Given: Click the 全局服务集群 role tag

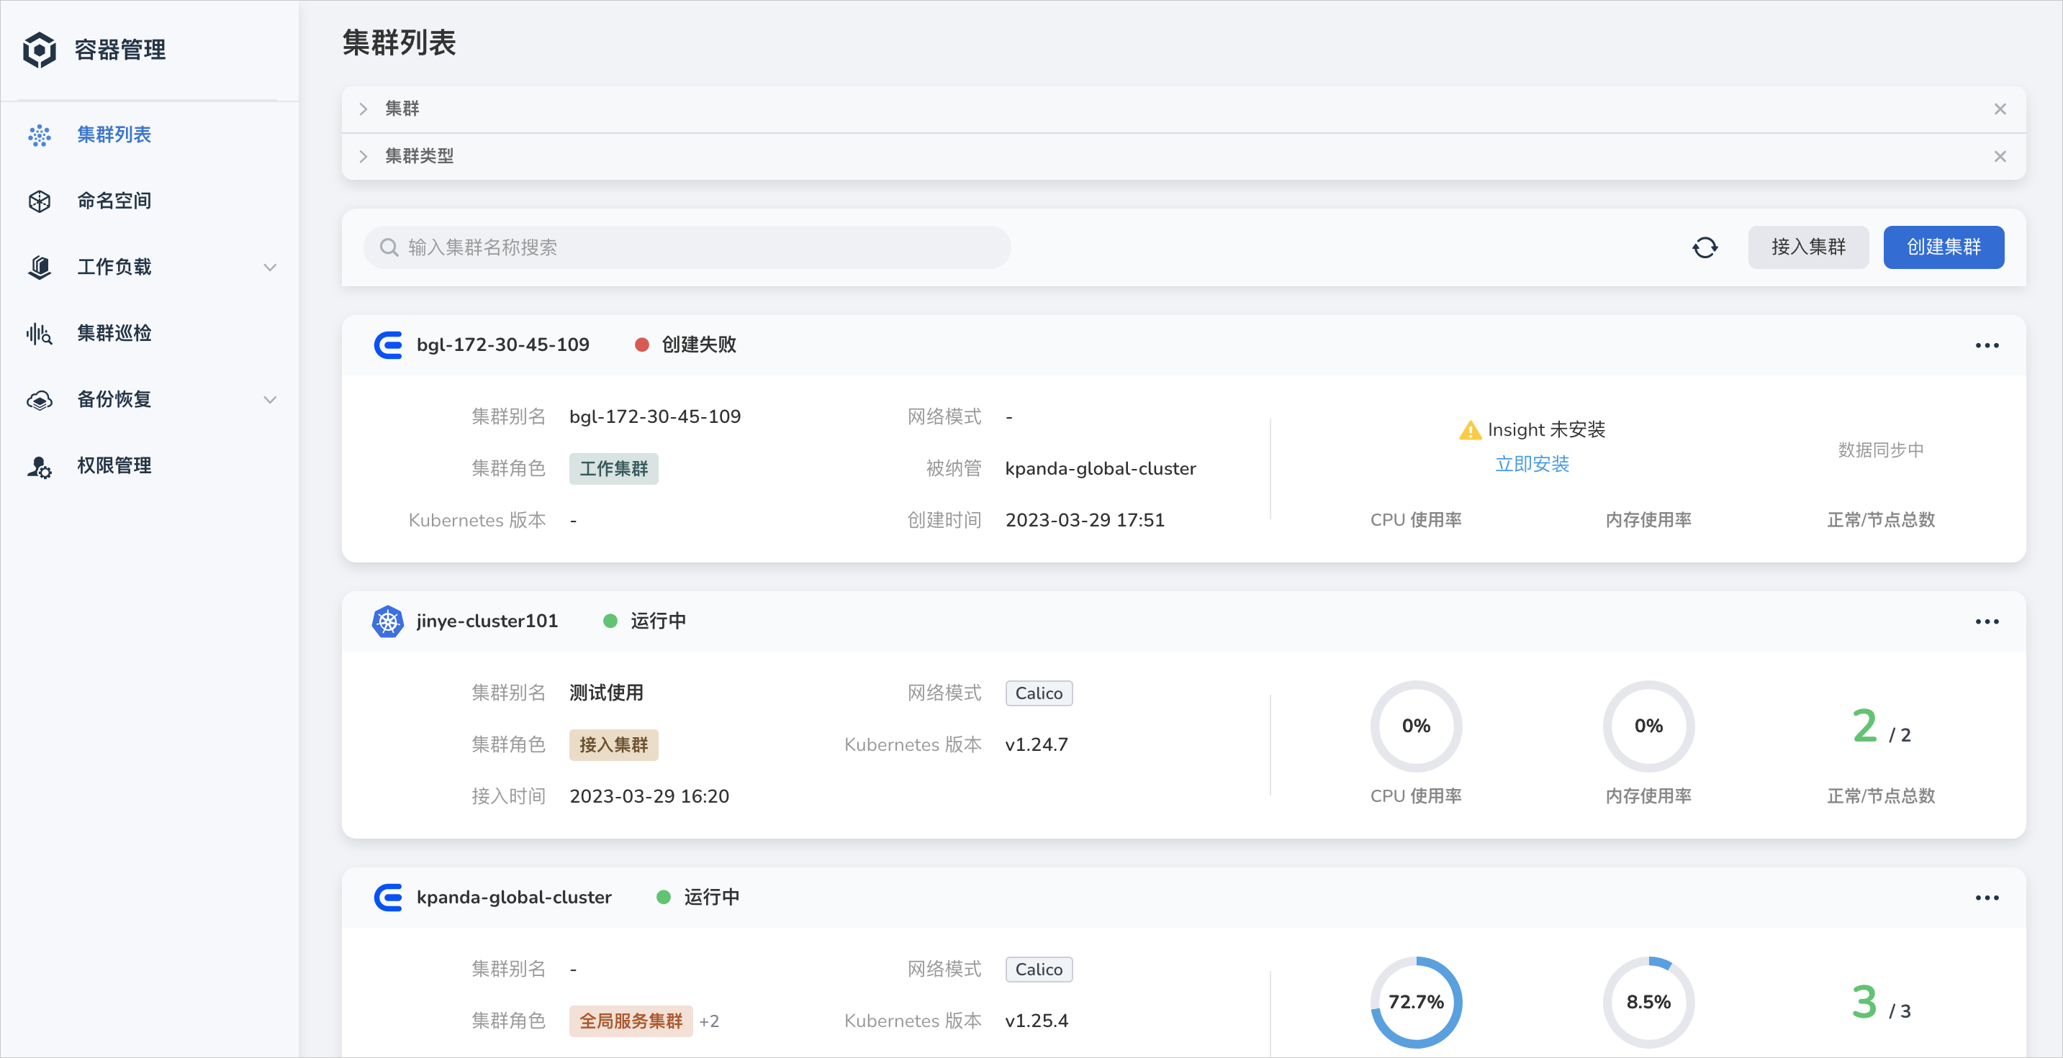Looking at the screenshot, I should [631, 1021].
